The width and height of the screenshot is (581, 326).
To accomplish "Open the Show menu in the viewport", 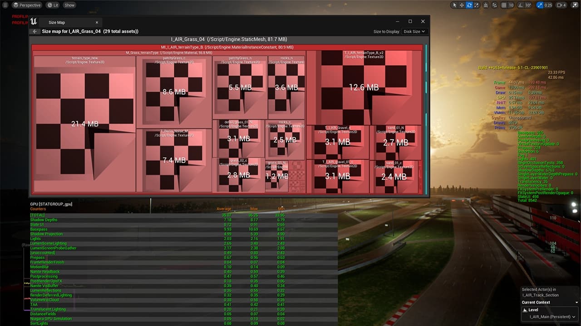I will click(69, 5).
